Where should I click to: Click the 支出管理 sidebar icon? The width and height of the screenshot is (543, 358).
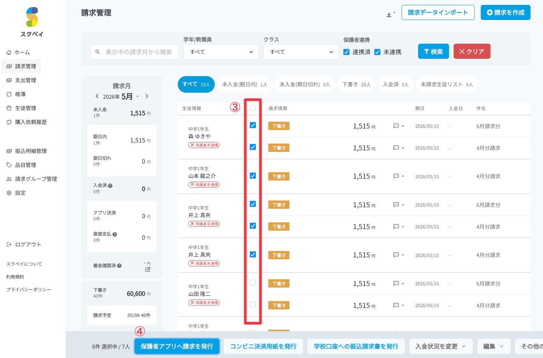tap(9, 80)
